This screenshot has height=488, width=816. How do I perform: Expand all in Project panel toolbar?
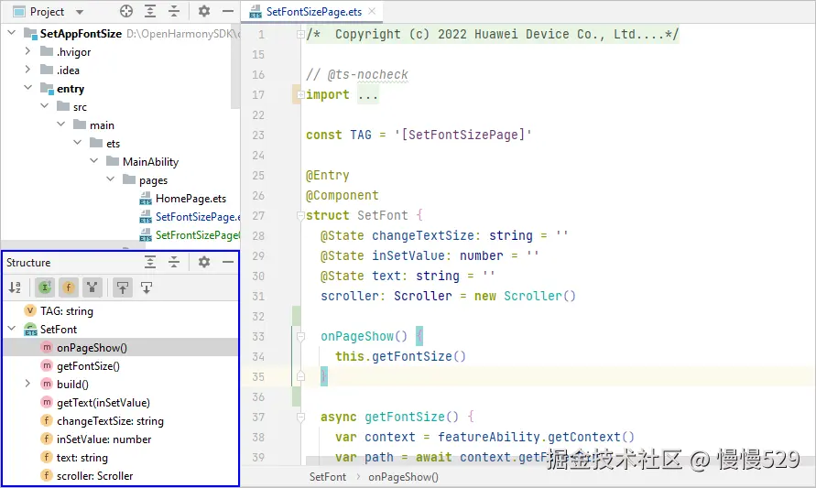pos(150,11)
